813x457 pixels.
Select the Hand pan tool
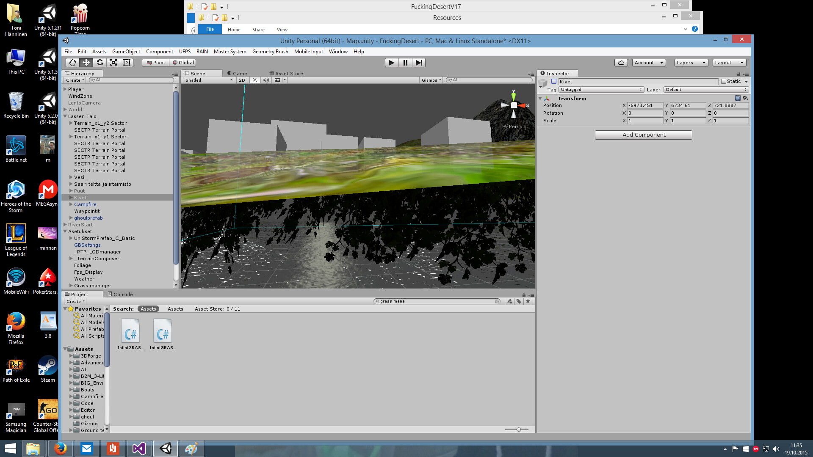(x=72, y=62)
